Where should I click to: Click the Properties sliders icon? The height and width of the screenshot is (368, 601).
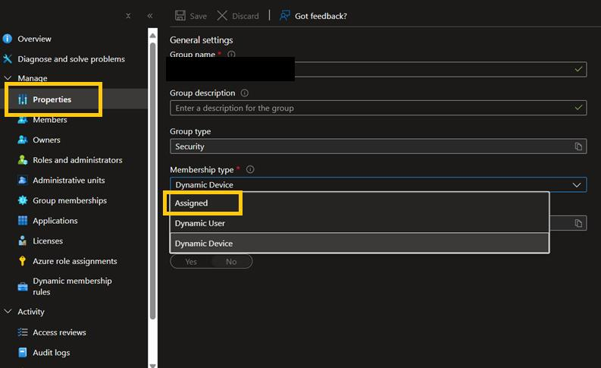23,99
